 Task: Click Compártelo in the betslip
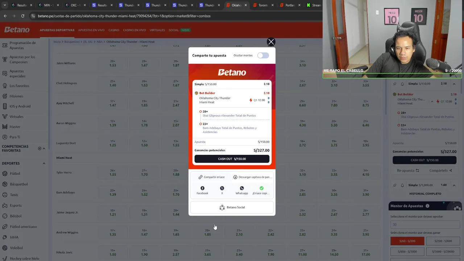pyautogui.click(x=440, y=170)
